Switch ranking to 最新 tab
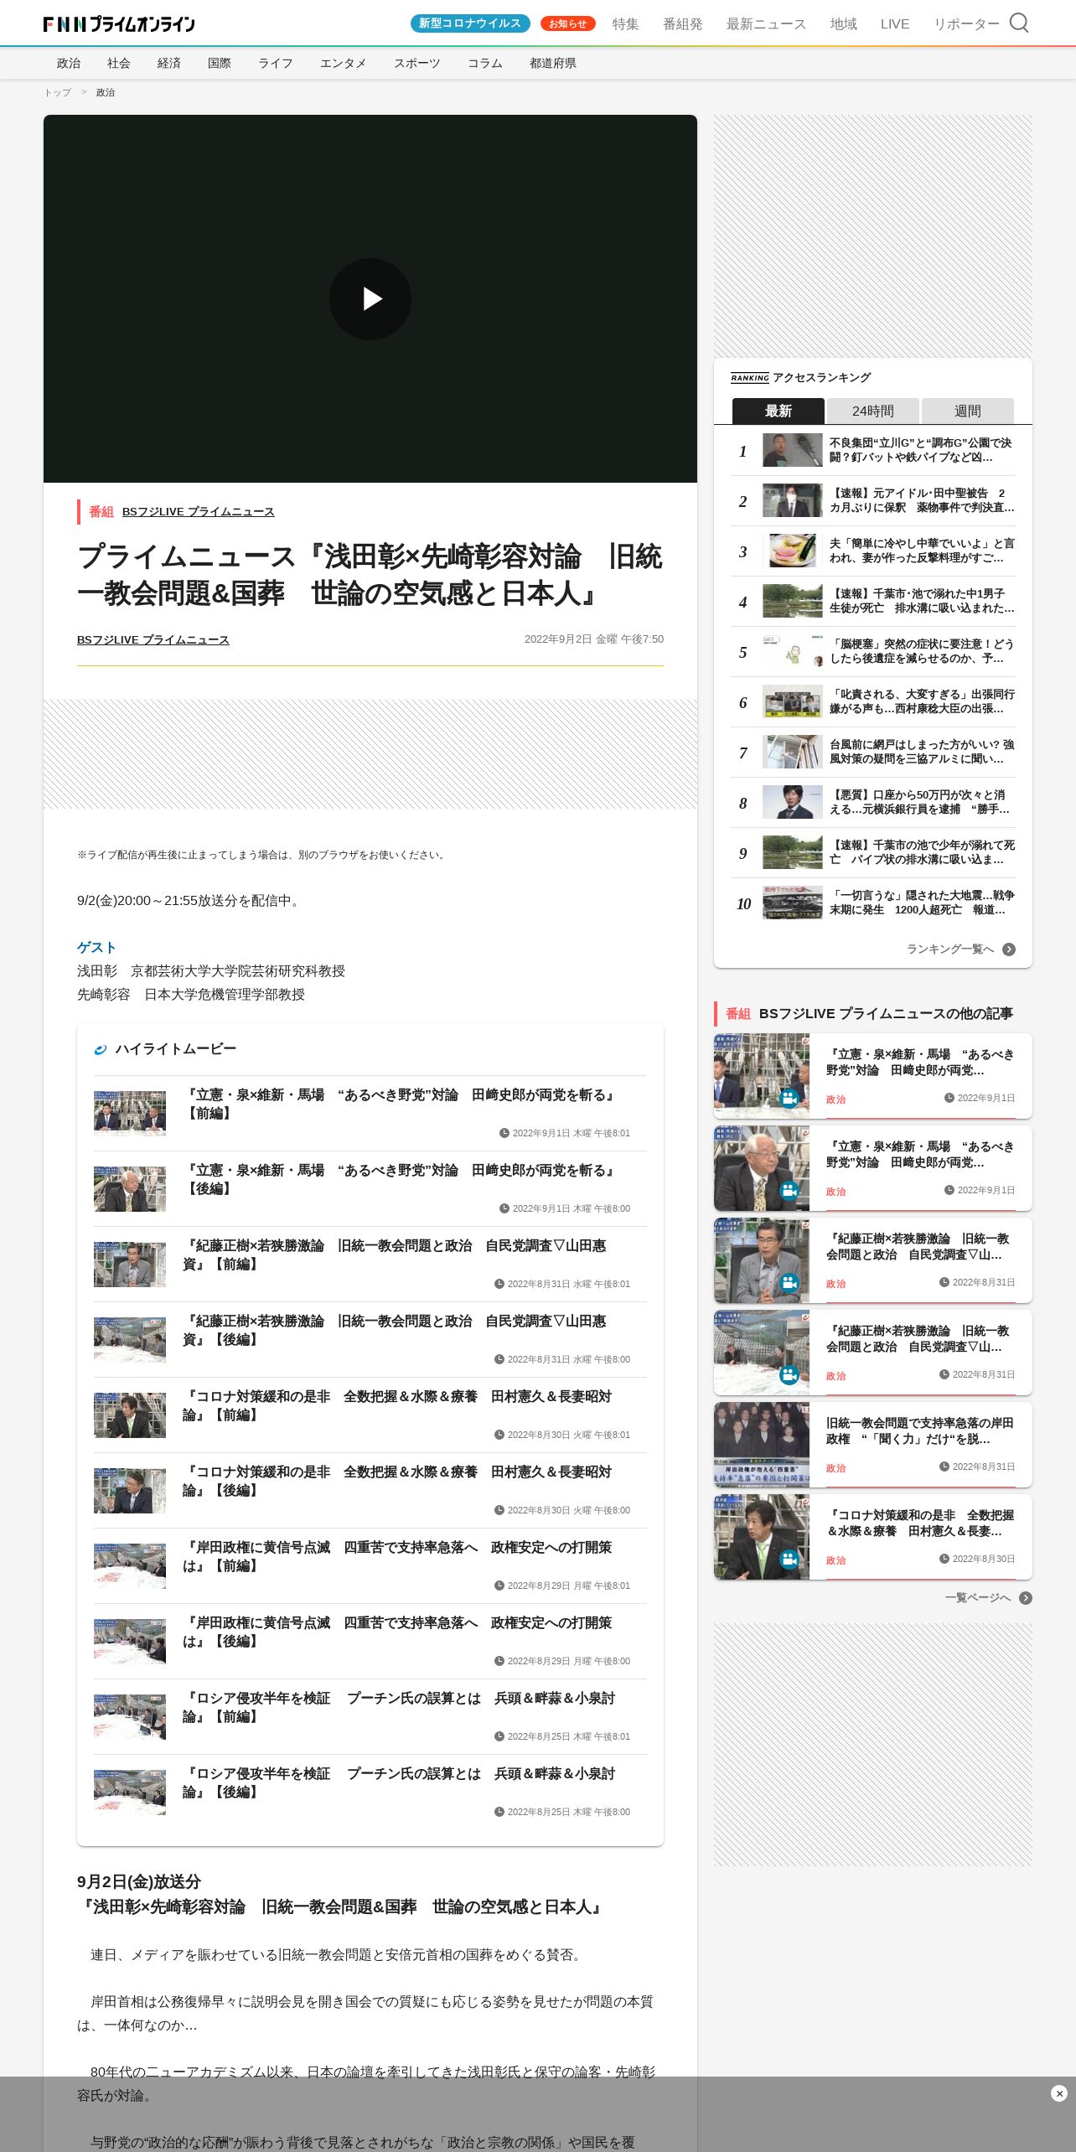 tap(779, 411)
